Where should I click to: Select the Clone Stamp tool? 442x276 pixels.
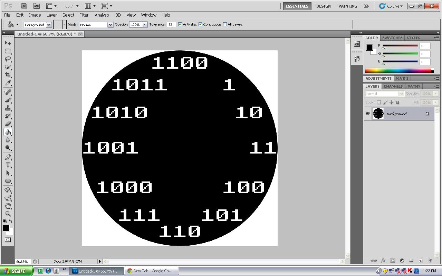pyautogui.click(x=8, y=108)
